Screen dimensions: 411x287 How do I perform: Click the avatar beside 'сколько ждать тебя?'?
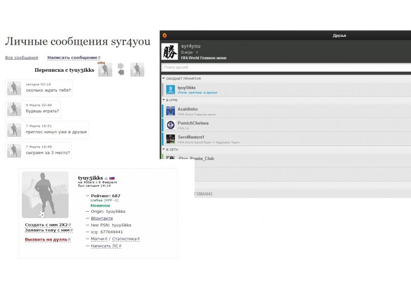14,88
